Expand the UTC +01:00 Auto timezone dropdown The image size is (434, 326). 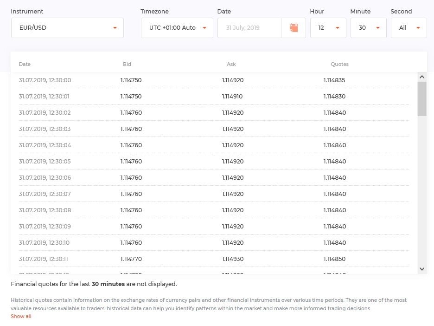(x=177, y=28)
